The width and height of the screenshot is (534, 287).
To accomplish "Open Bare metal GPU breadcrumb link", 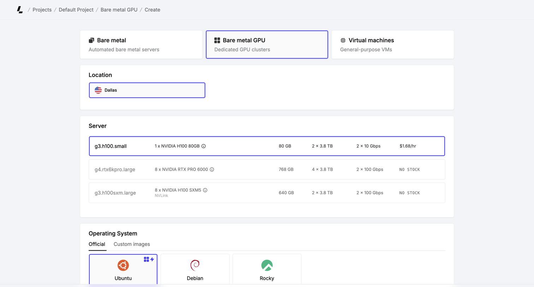I will tap(119, 10).
